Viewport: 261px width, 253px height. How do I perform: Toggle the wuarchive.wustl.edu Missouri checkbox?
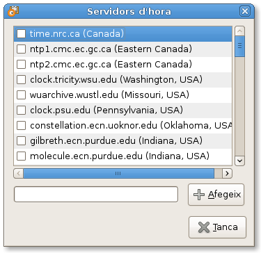pos(21,95)
